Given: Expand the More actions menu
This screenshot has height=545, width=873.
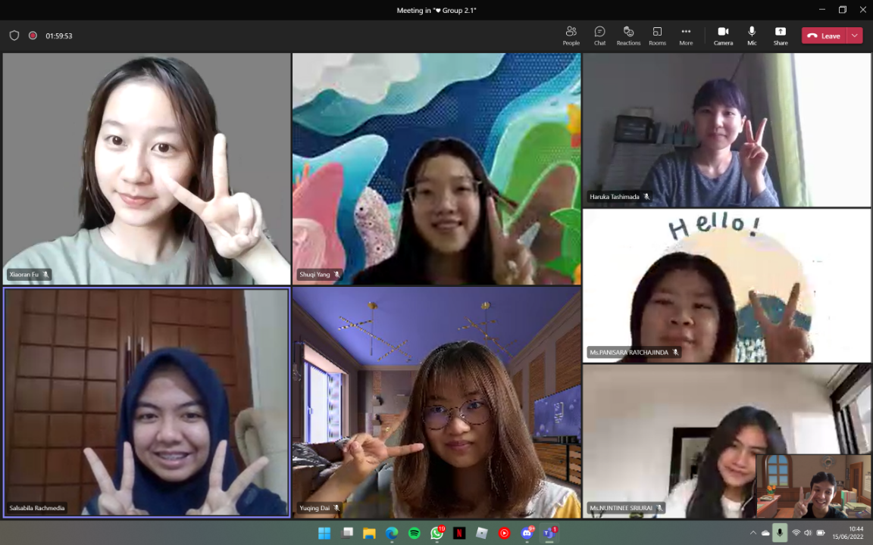Looking at the screenshot, I should (686, 35).
